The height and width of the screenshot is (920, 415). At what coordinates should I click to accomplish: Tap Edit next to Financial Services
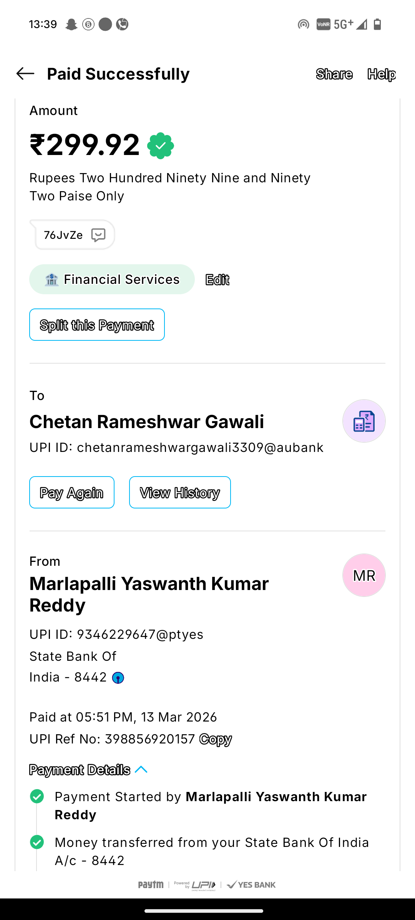click(x=217, y=280)
